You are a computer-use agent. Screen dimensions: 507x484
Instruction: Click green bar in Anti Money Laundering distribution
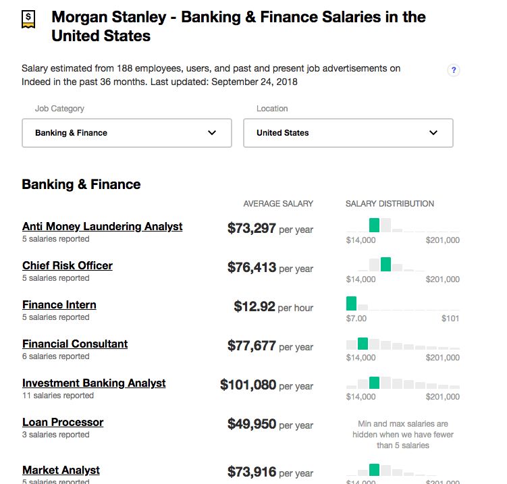point(374,225)
